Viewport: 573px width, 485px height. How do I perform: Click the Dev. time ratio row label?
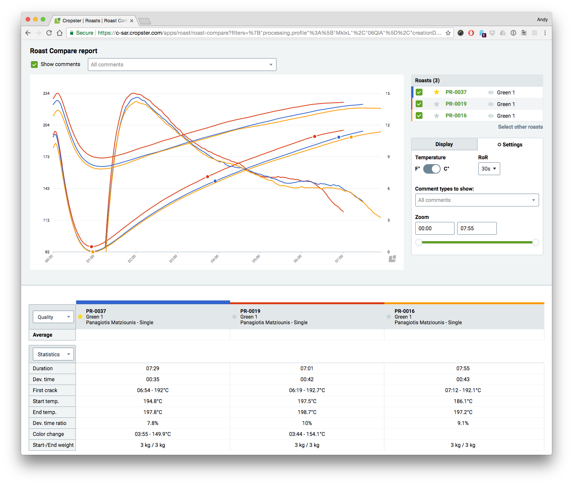click(49, 423)
